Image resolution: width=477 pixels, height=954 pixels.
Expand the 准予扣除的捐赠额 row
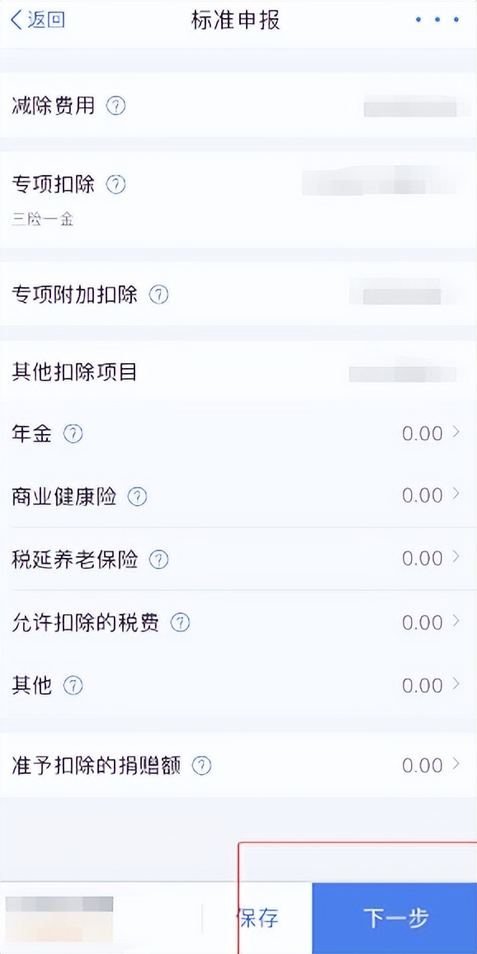[x=458, y=764]
